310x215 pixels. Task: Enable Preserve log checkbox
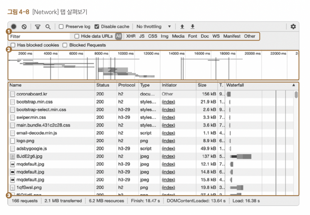pyautogui.click(x=61, y=27)
